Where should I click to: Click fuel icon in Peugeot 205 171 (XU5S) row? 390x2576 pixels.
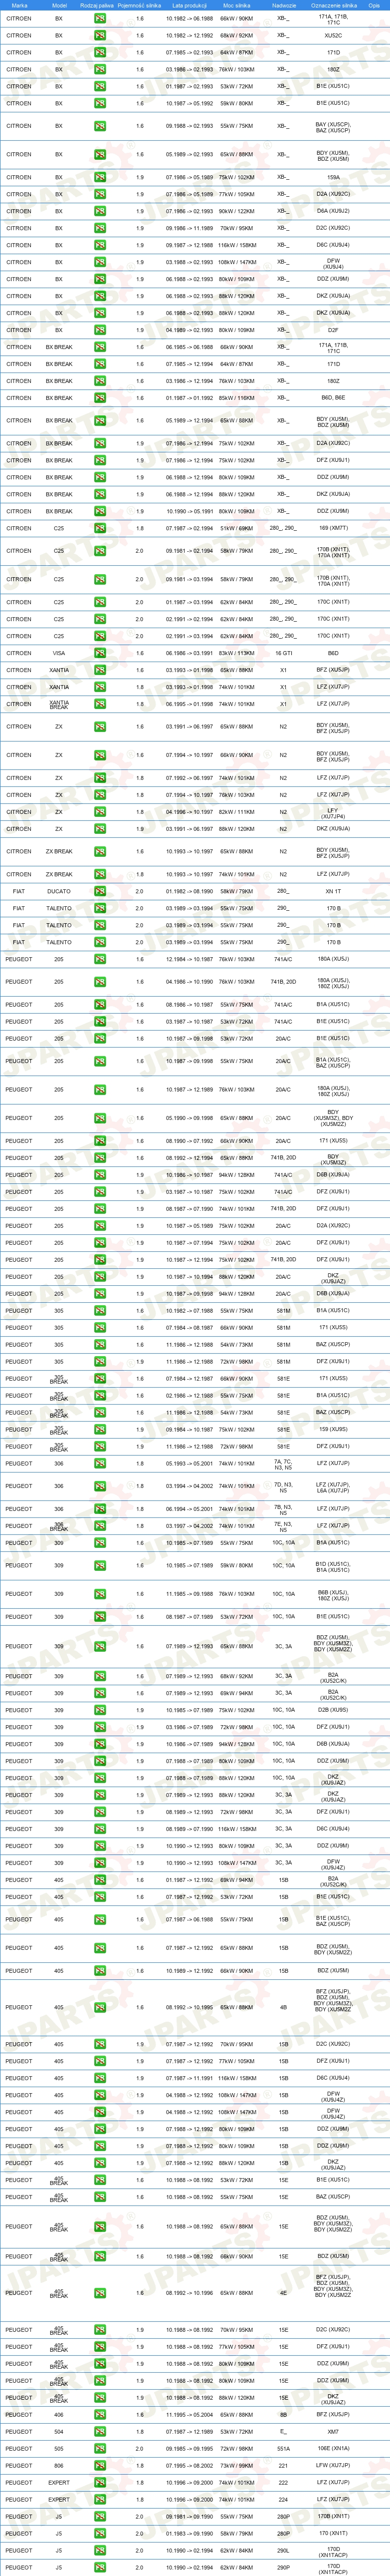point(100,1140)
